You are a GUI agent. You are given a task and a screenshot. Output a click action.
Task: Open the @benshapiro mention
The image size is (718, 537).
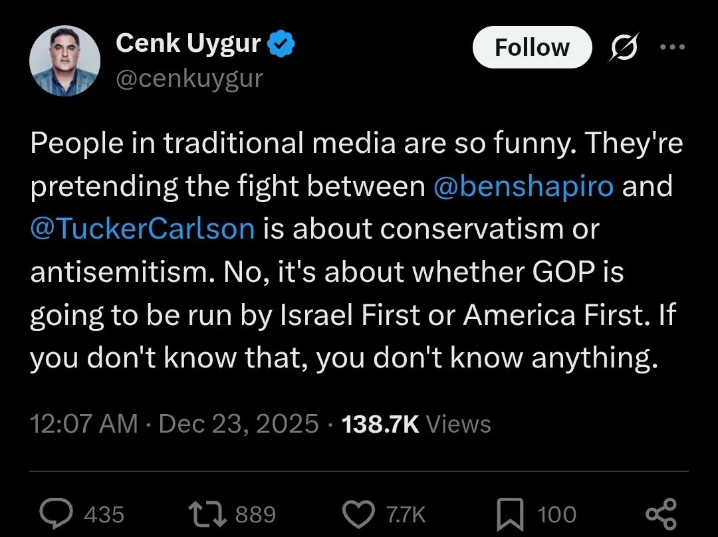[x=523, y=186]
